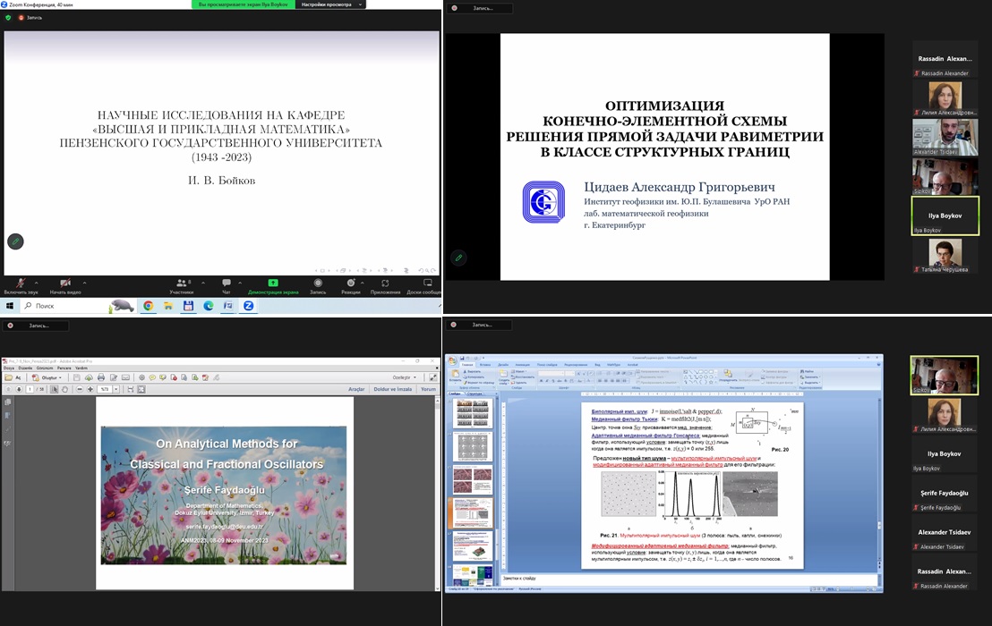Toggle Запись recording in Zoom toolbar
Viewport: 992px width, 626px height.
[x=318, y=284]
